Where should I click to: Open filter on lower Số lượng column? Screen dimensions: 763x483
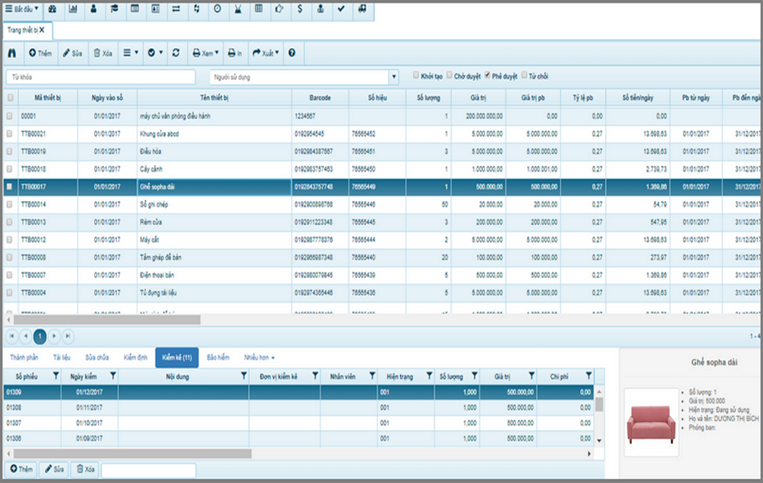(475, 376)
